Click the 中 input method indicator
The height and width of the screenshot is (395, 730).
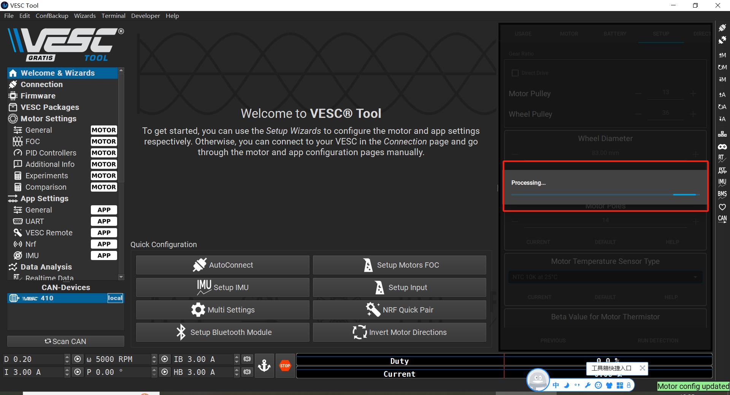[x=556, y=385]
